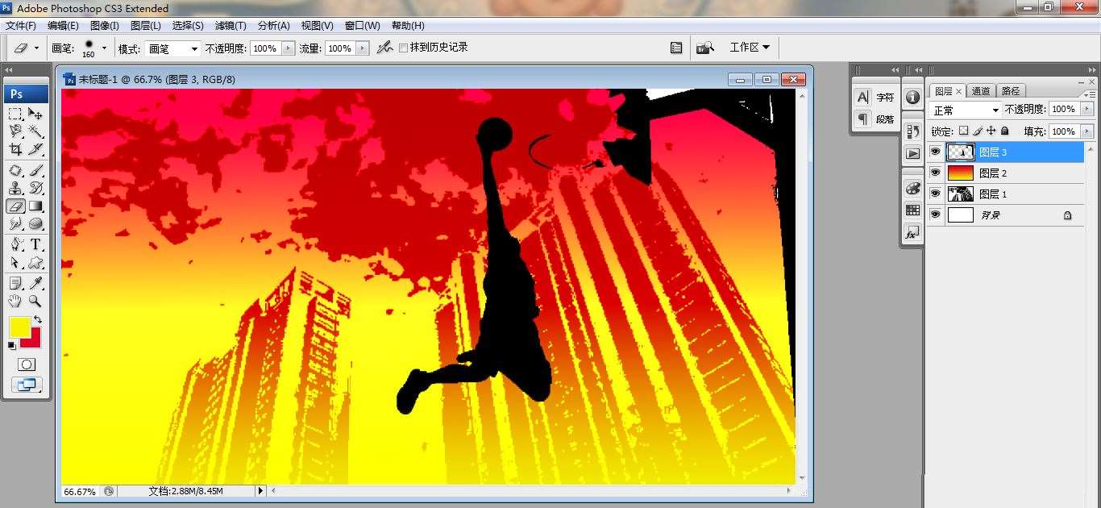
Task: Open the Swatches panel icon
Action: [912, 210]
